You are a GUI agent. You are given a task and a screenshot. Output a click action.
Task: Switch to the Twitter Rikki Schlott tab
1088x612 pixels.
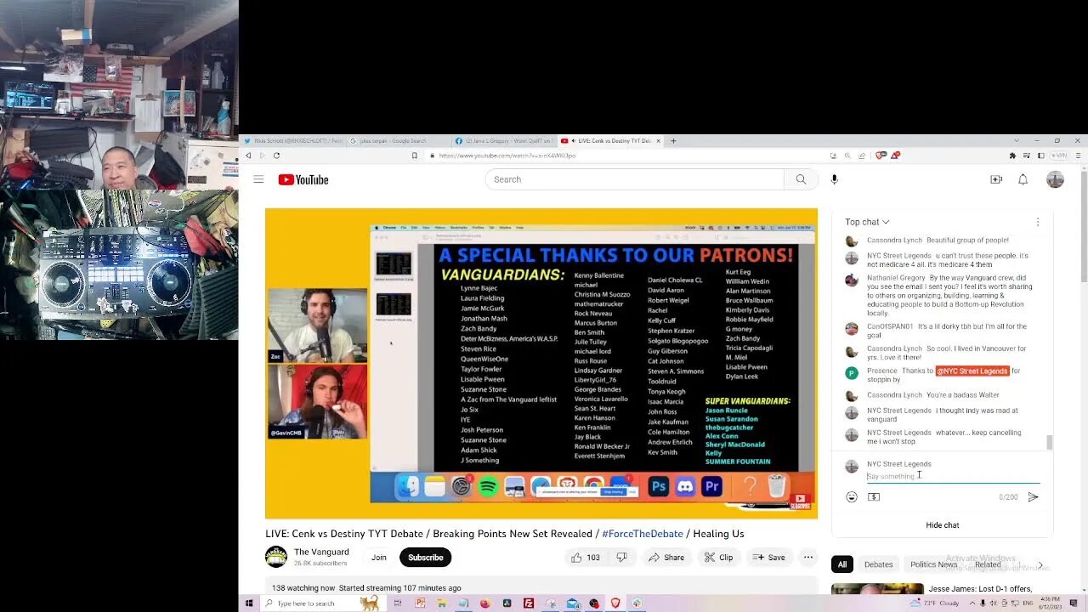pos(293,141)
